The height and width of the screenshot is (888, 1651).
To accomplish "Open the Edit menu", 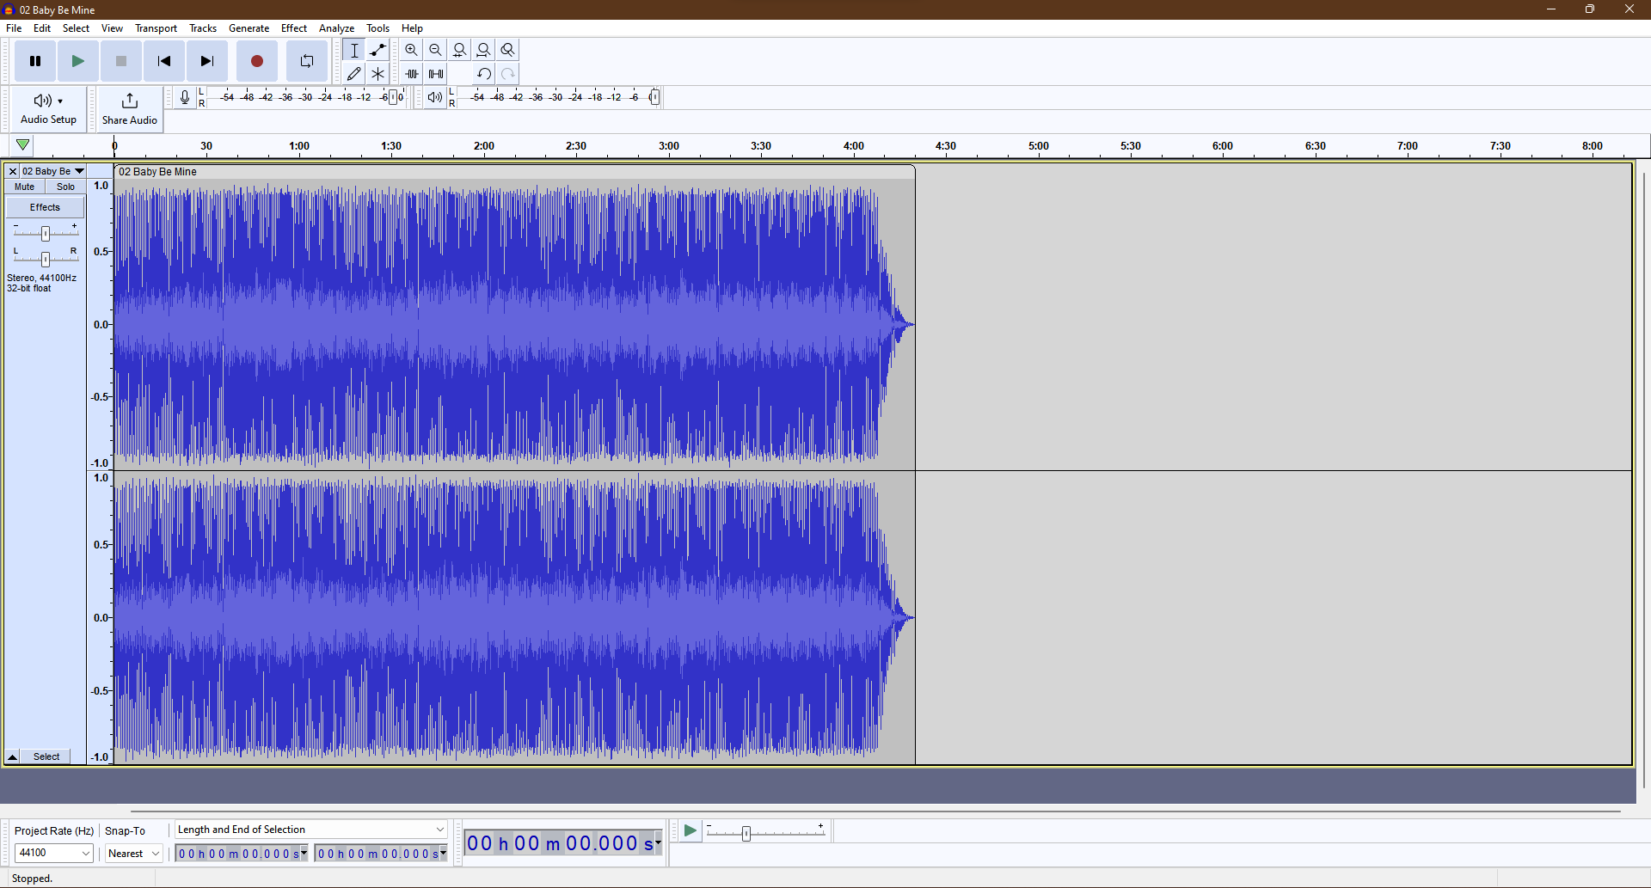I will click(42, 28).
